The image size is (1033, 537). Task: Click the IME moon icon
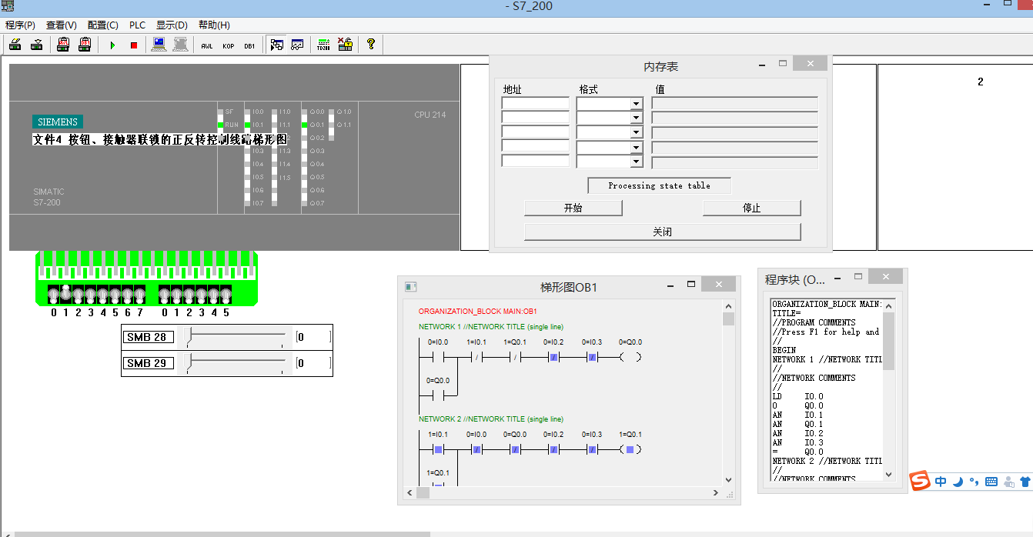[958, 482]
